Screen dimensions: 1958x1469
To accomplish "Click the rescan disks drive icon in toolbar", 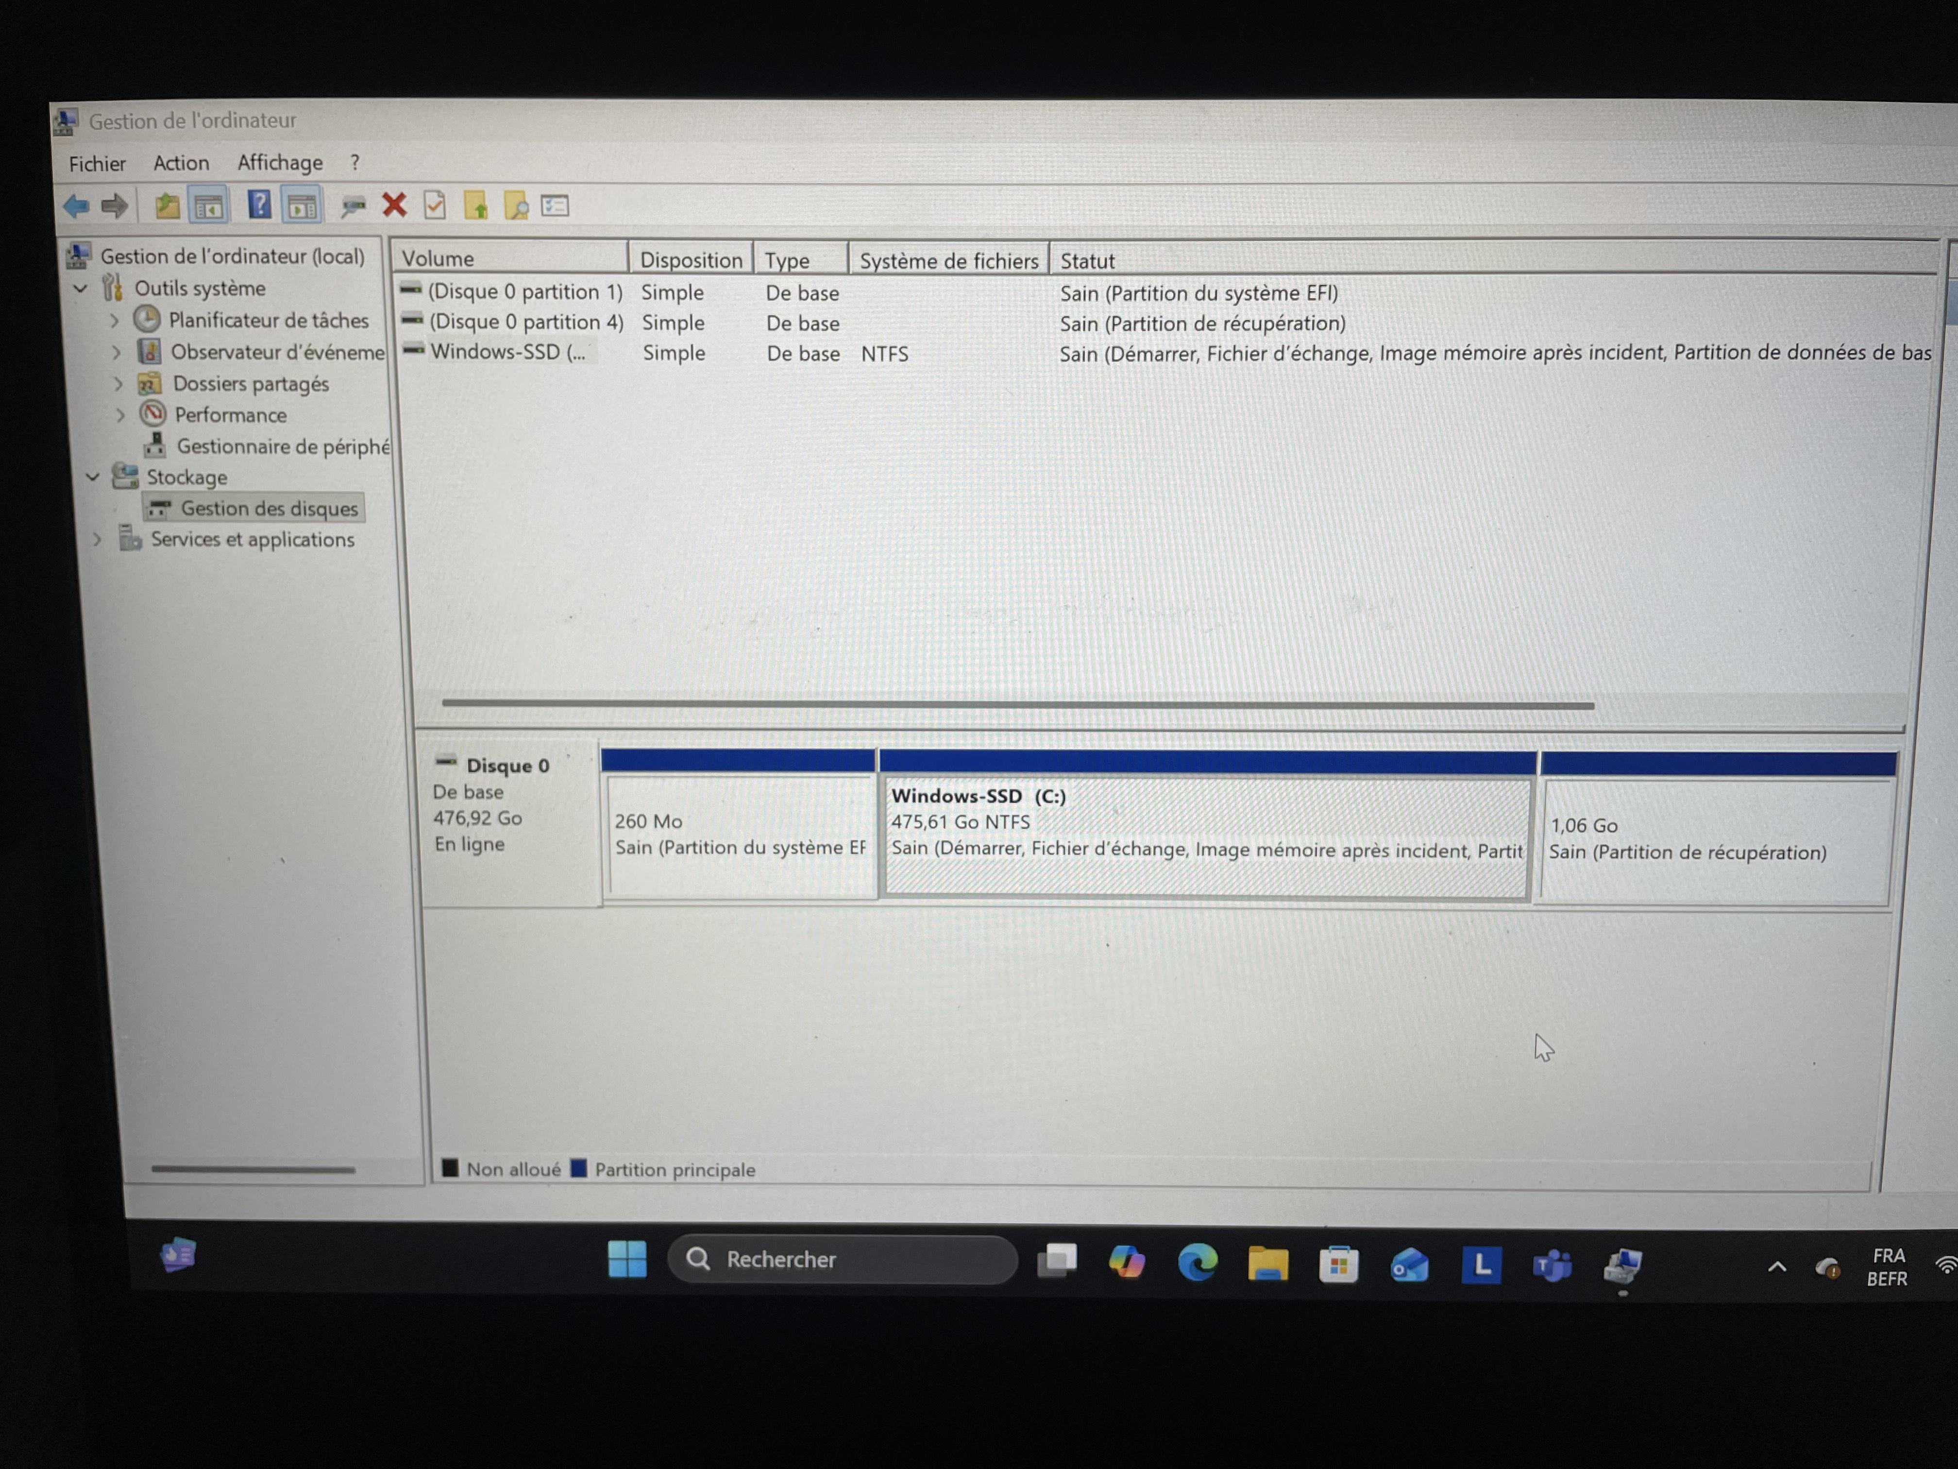I will click(x=352, y=206).
